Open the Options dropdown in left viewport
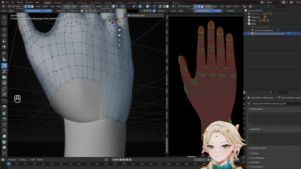Screen dimensions: 301x169 coord(162,11)
